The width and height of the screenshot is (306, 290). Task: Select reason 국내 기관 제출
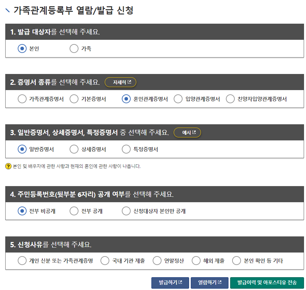[x=105, y=261]
